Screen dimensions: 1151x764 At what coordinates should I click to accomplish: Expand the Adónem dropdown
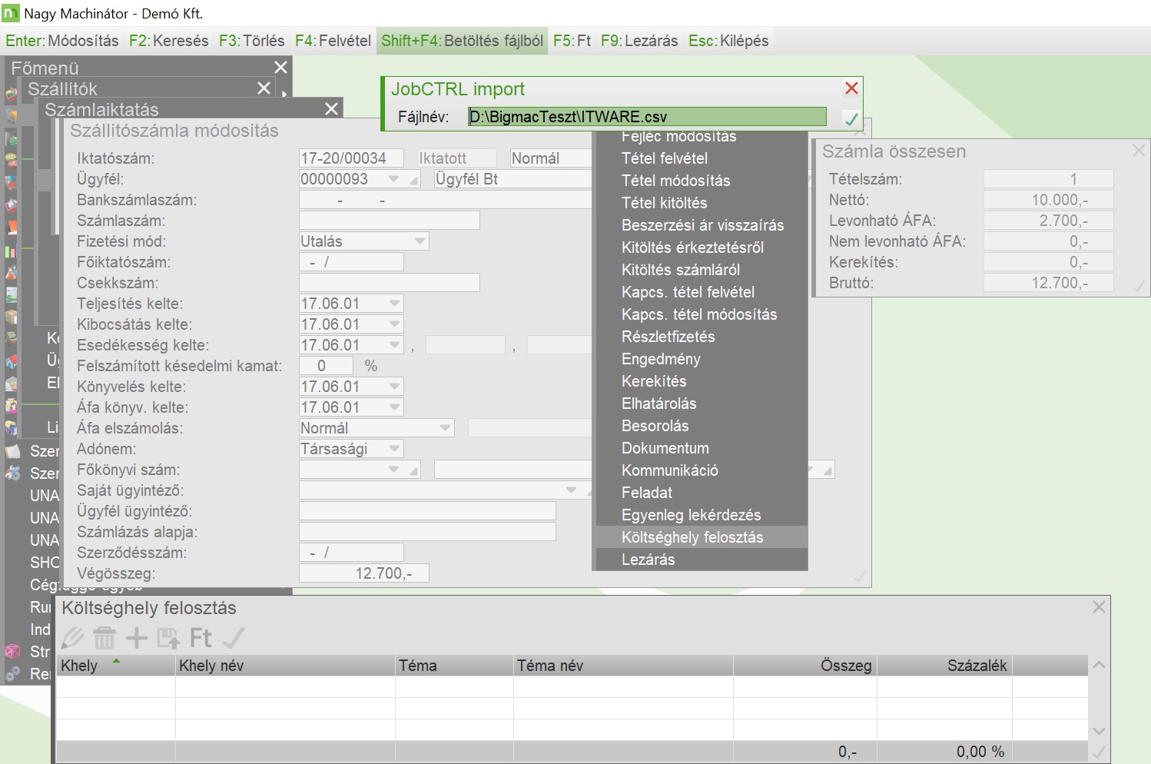point(394,449)
